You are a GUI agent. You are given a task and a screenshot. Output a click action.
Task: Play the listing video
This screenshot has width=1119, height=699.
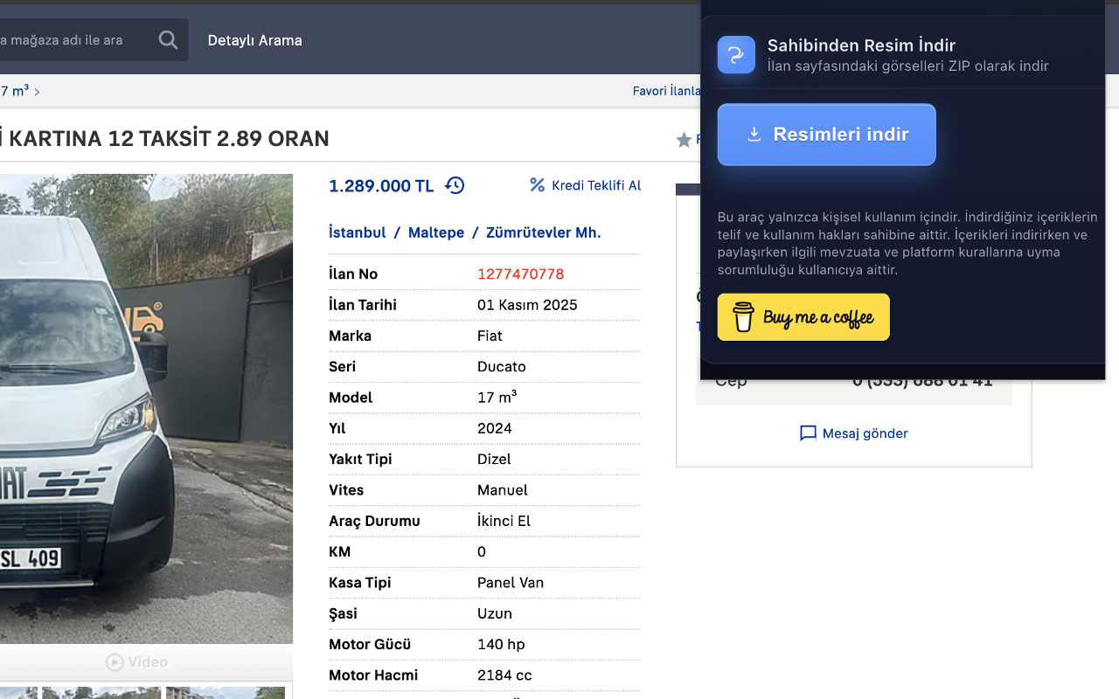point(137,662)
